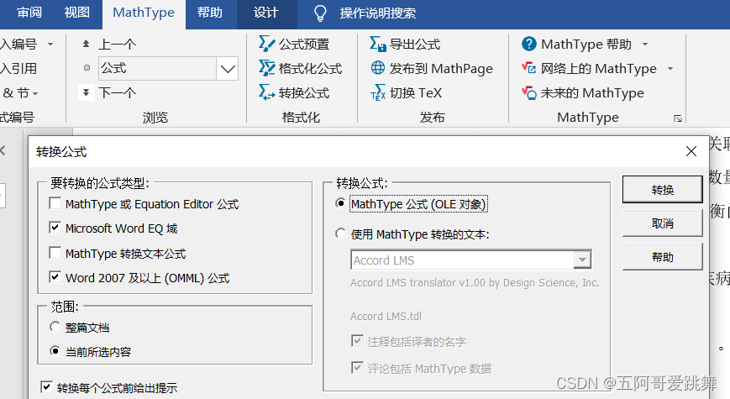Click 导出公式 export equations icon
This screenshot has width=730, height=399.
coord(378,44)
